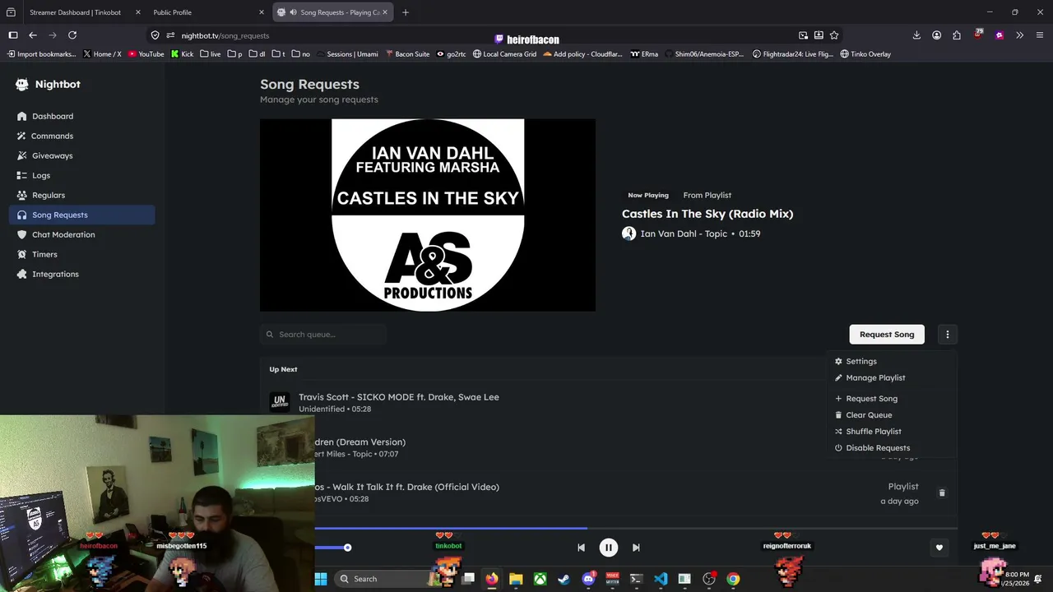1053x592 pixels.
Task: Like the song with heart icon
Action: click(939, 548)
